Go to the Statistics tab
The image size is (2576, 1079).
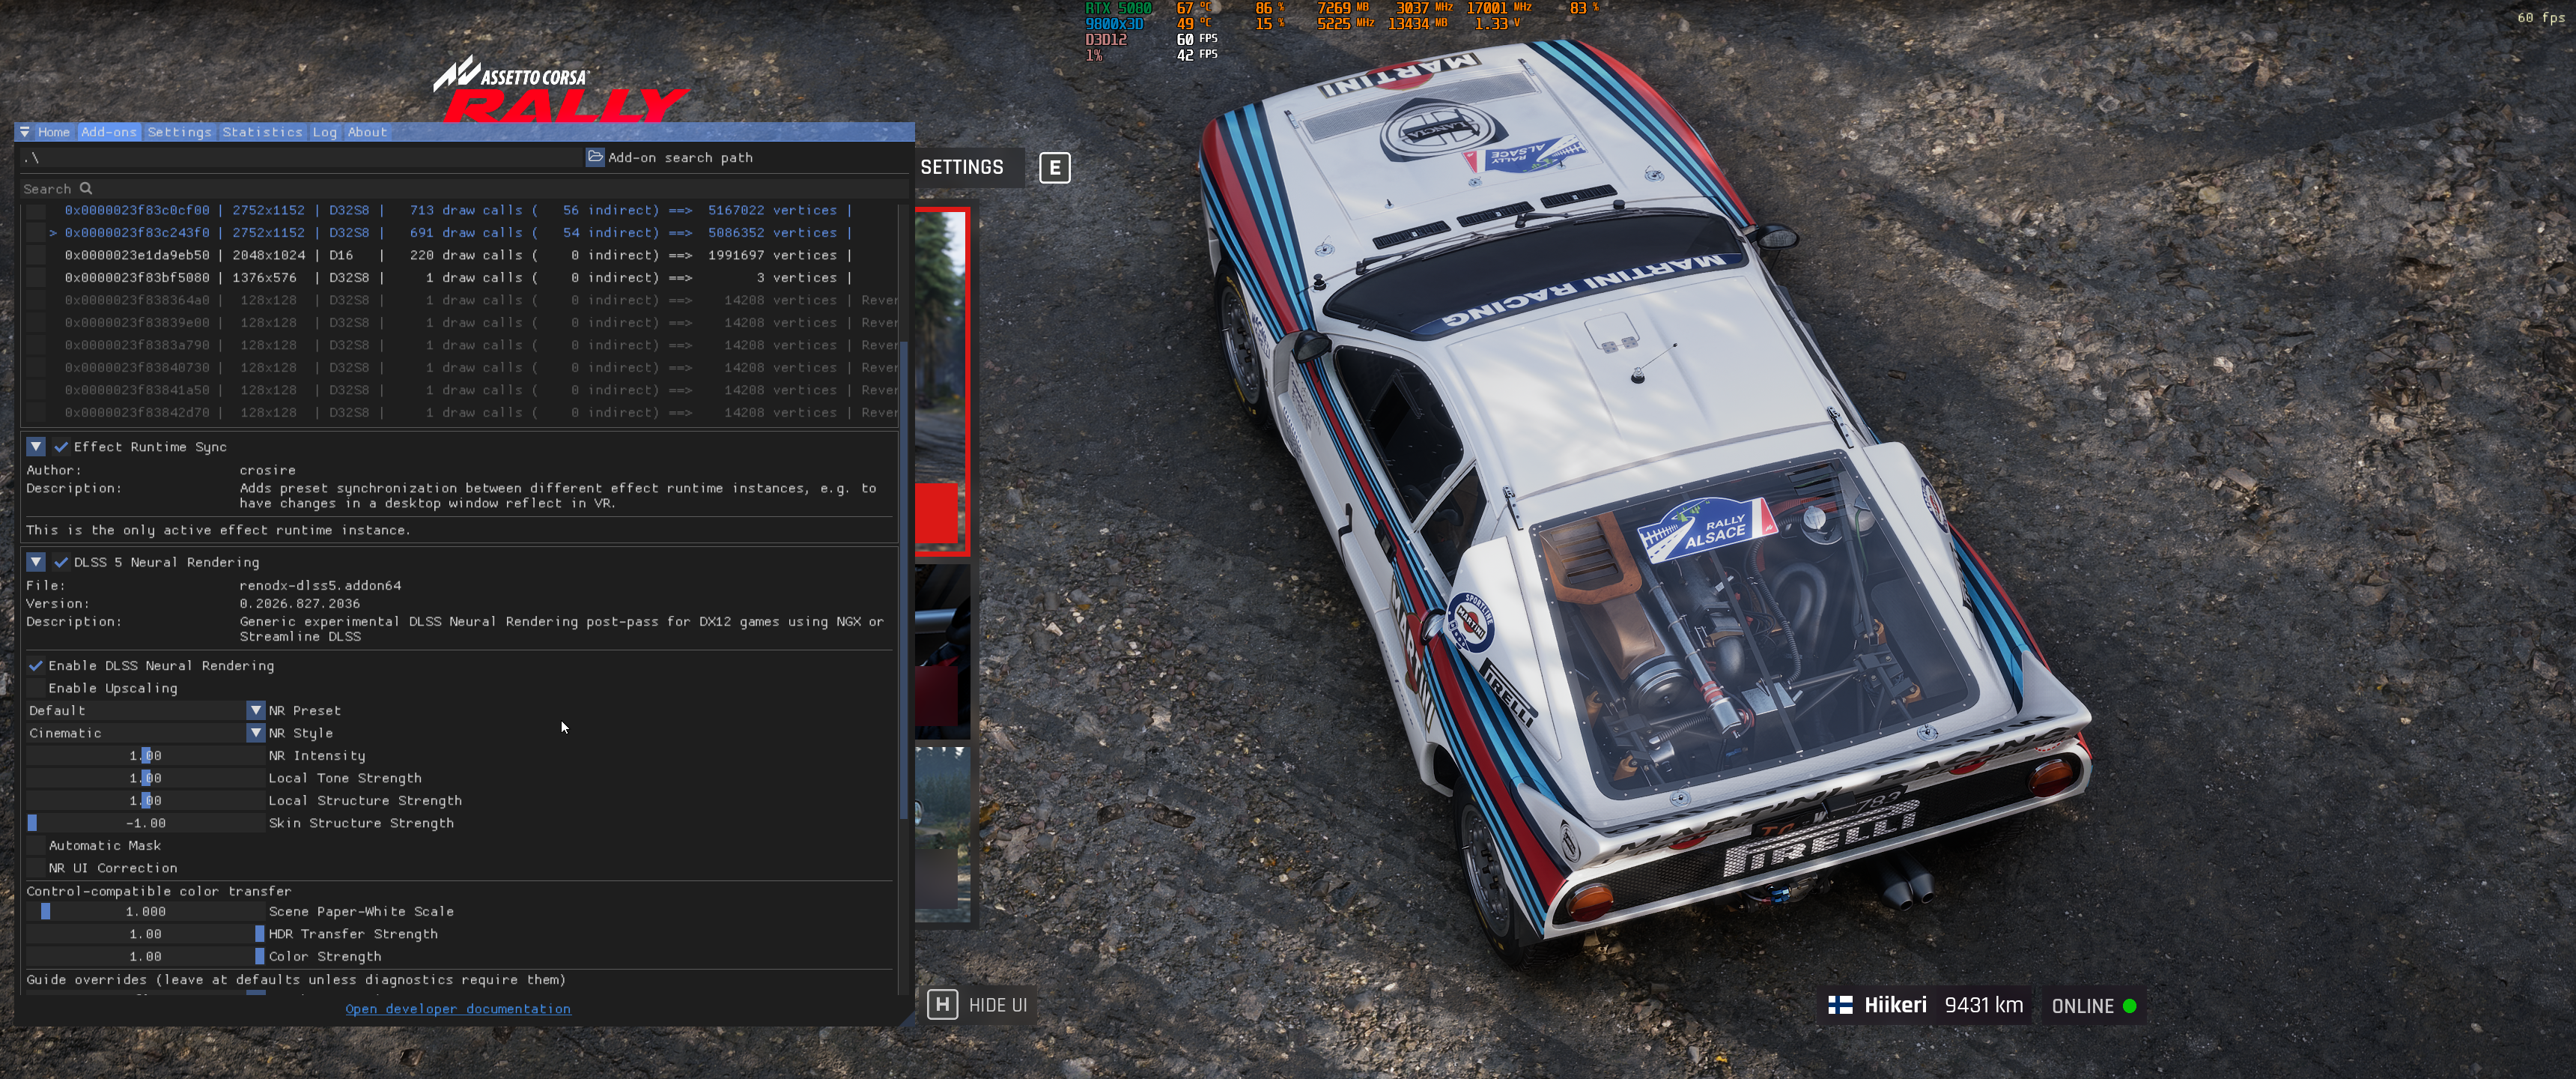(x=262, y=132)
